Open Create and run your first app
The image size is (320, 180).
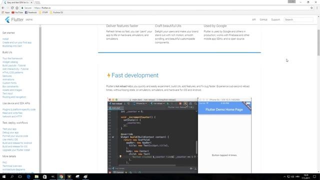coord(17,42)
